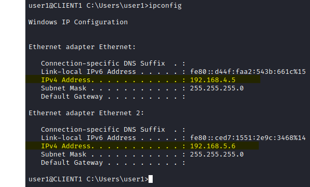Click the highlighted 192.168.5.6 address
This screenshot has width=310, height=187.
213,146
